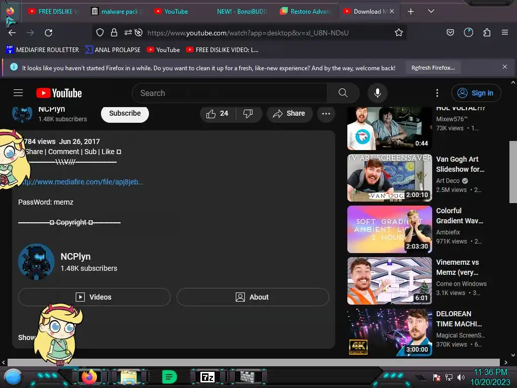Click NCPlyn channel avatar in description
The width and height of the screenshot is (517, 388).
click(36, 262)
